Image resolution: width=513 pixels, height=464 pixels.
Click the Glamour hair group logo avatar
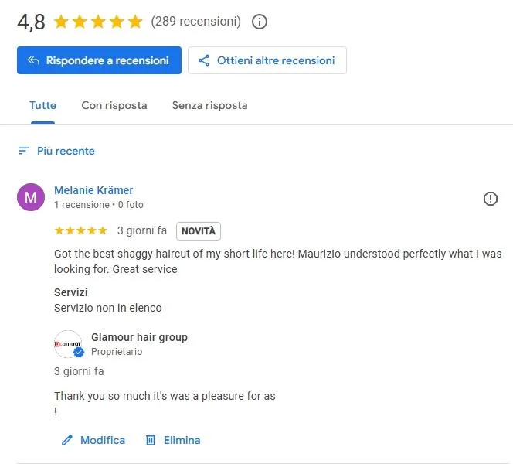pos(69,344)
